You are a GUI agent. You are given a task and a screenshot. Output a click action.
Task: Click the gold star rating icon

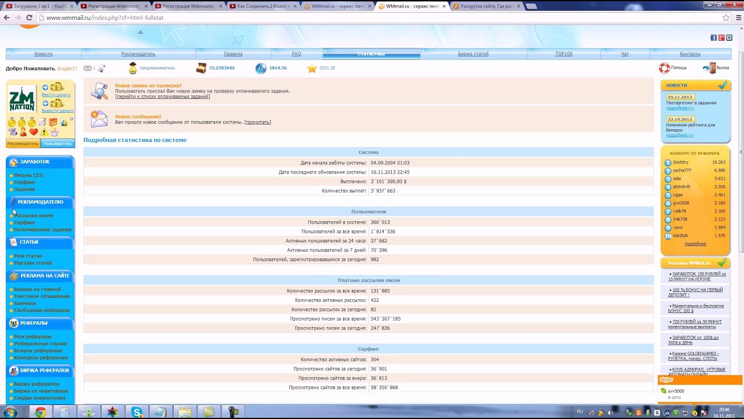pos(312,68)
